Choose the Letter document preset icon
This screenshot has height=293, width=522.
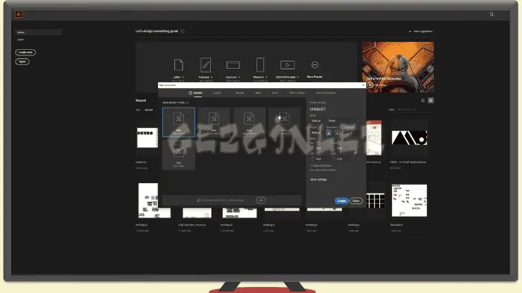tap(179, 64)
